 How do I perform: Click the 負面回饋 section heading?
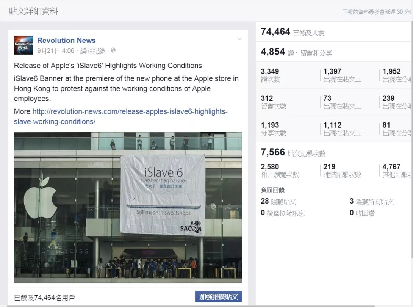click(x=272, y=190)
